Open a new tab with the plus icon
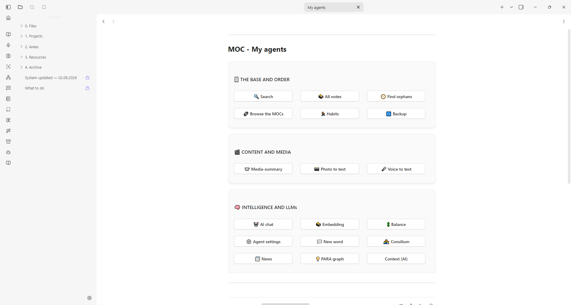The height and width of the screenshot is (305, 571). pos(502,7)
